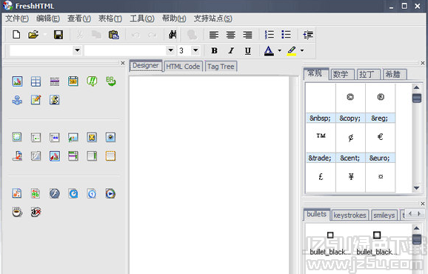Apply the yellow highlight color
Viewport: 428px width, 274px height.
292,50
